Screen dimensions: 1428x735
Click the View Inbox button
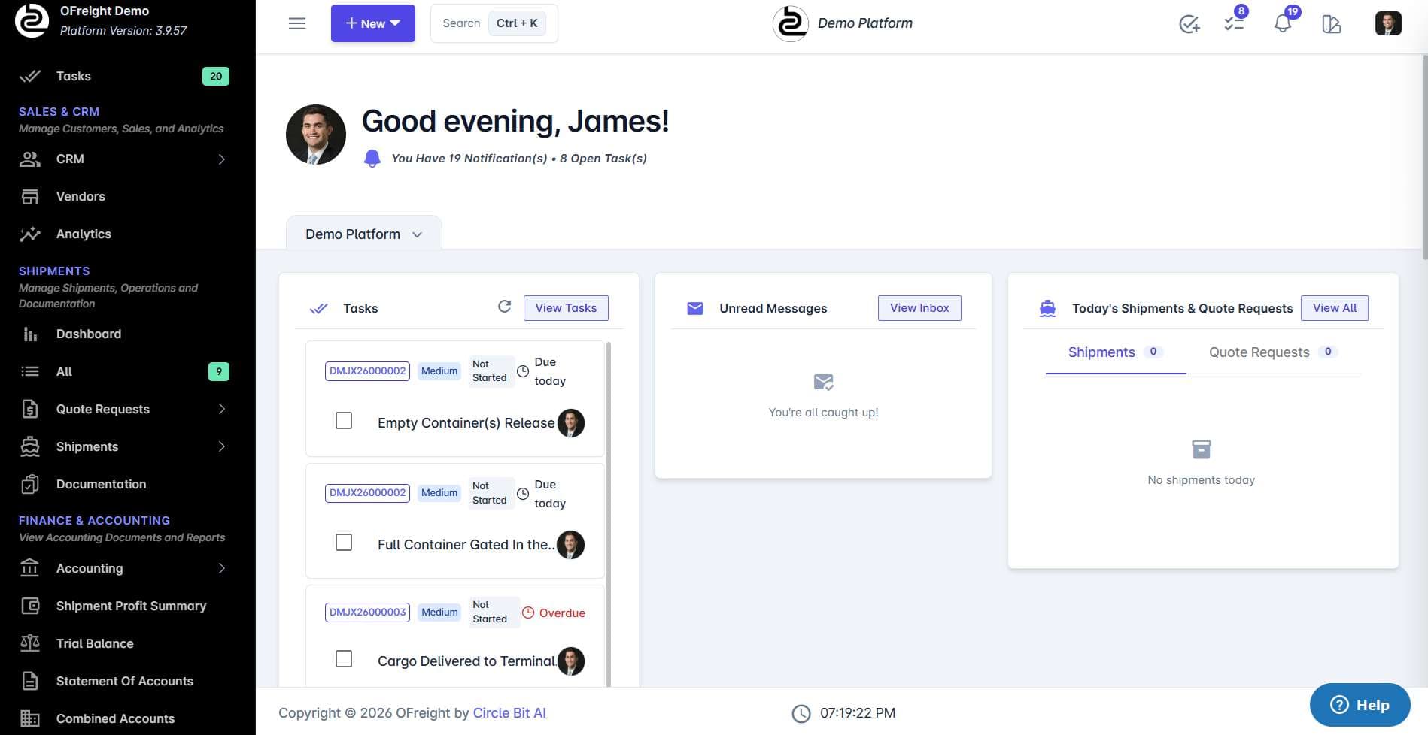click(919, 307)
